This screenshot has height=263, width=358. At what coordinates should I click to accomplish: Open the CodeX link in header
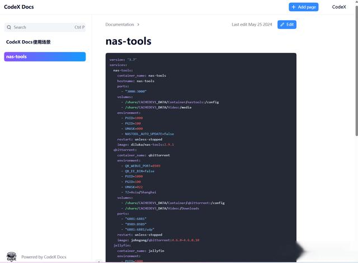339,7
